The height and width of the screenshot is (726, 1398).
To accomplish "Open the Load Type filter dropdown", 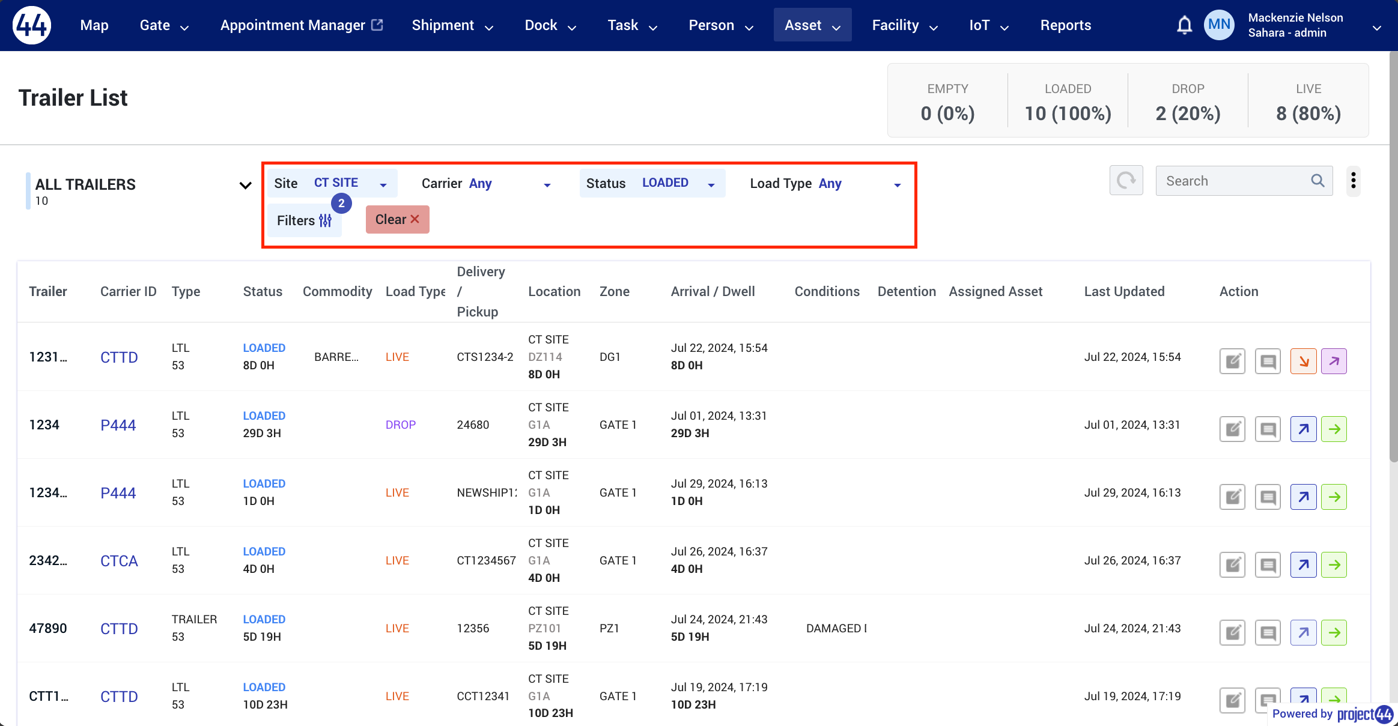I will tap(825, 184).
